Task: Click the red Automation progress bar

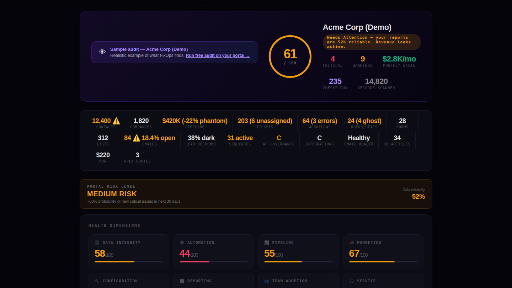Action: click(214, 262)
